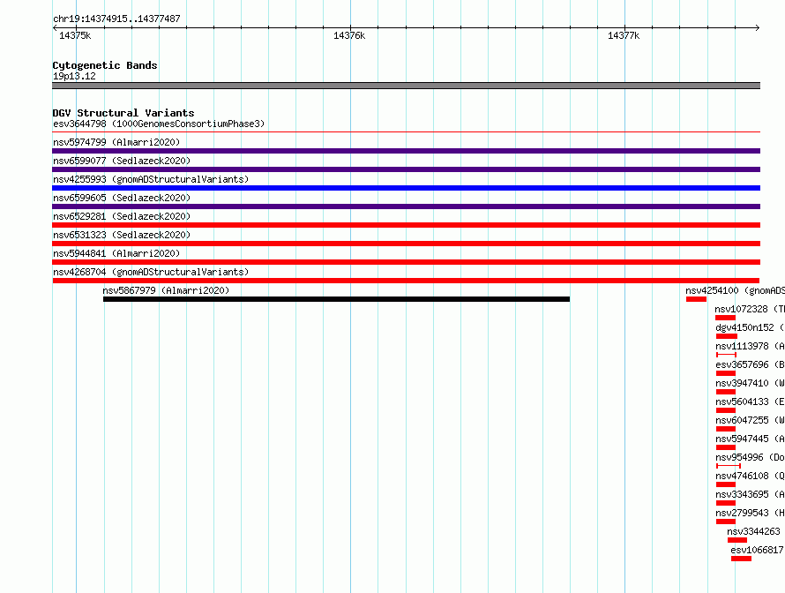Open the nsv5867979 (Almarri2020) label
Screen dimensions: 785x593
(x=166, y=290)
